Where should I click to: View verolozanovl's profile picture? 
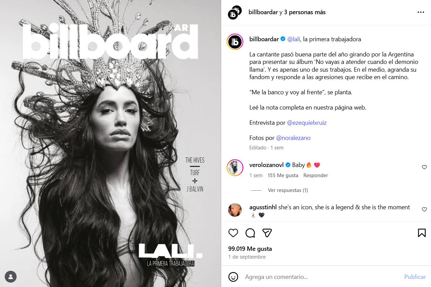[235, 167]
